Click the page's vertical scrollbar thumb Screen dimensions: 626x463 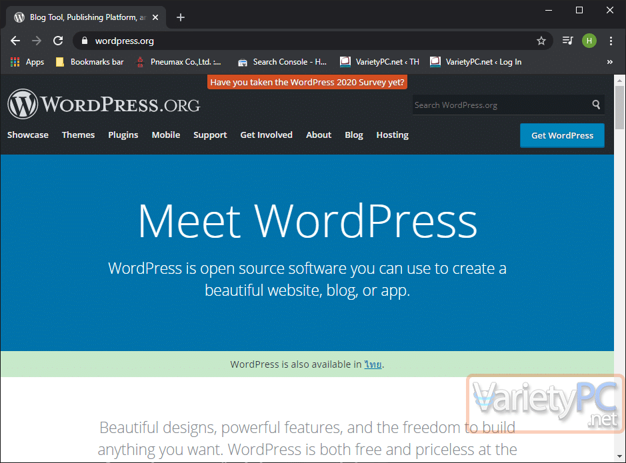click(619, 108)
